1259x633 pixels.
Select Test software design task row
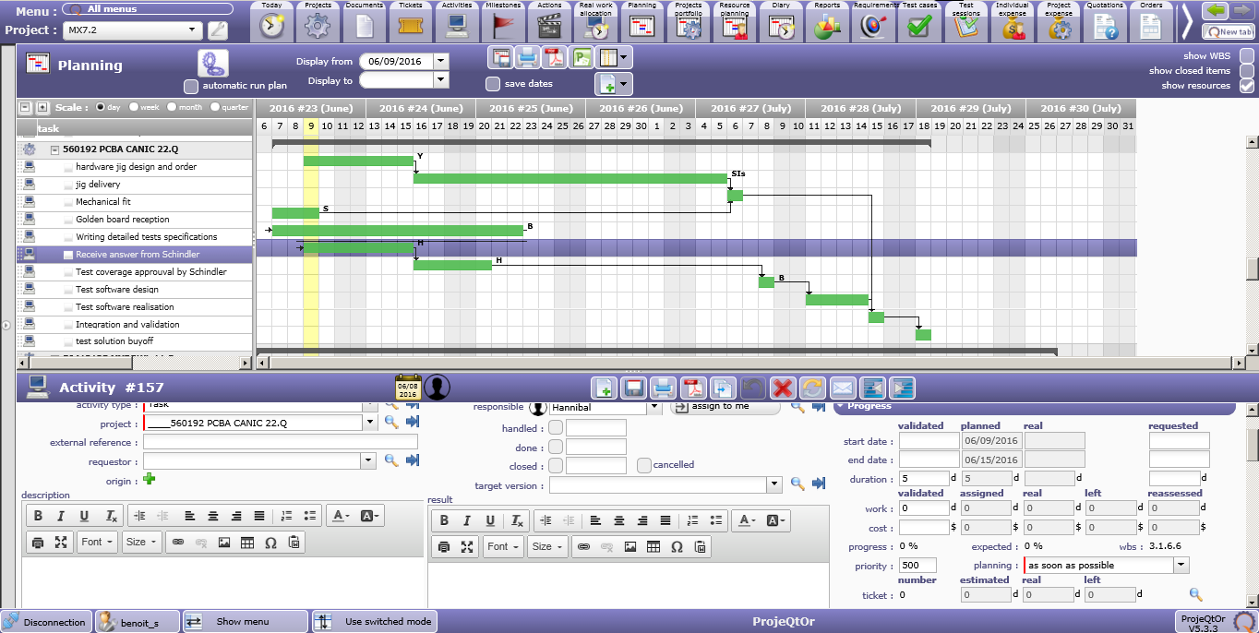point(117,289)
